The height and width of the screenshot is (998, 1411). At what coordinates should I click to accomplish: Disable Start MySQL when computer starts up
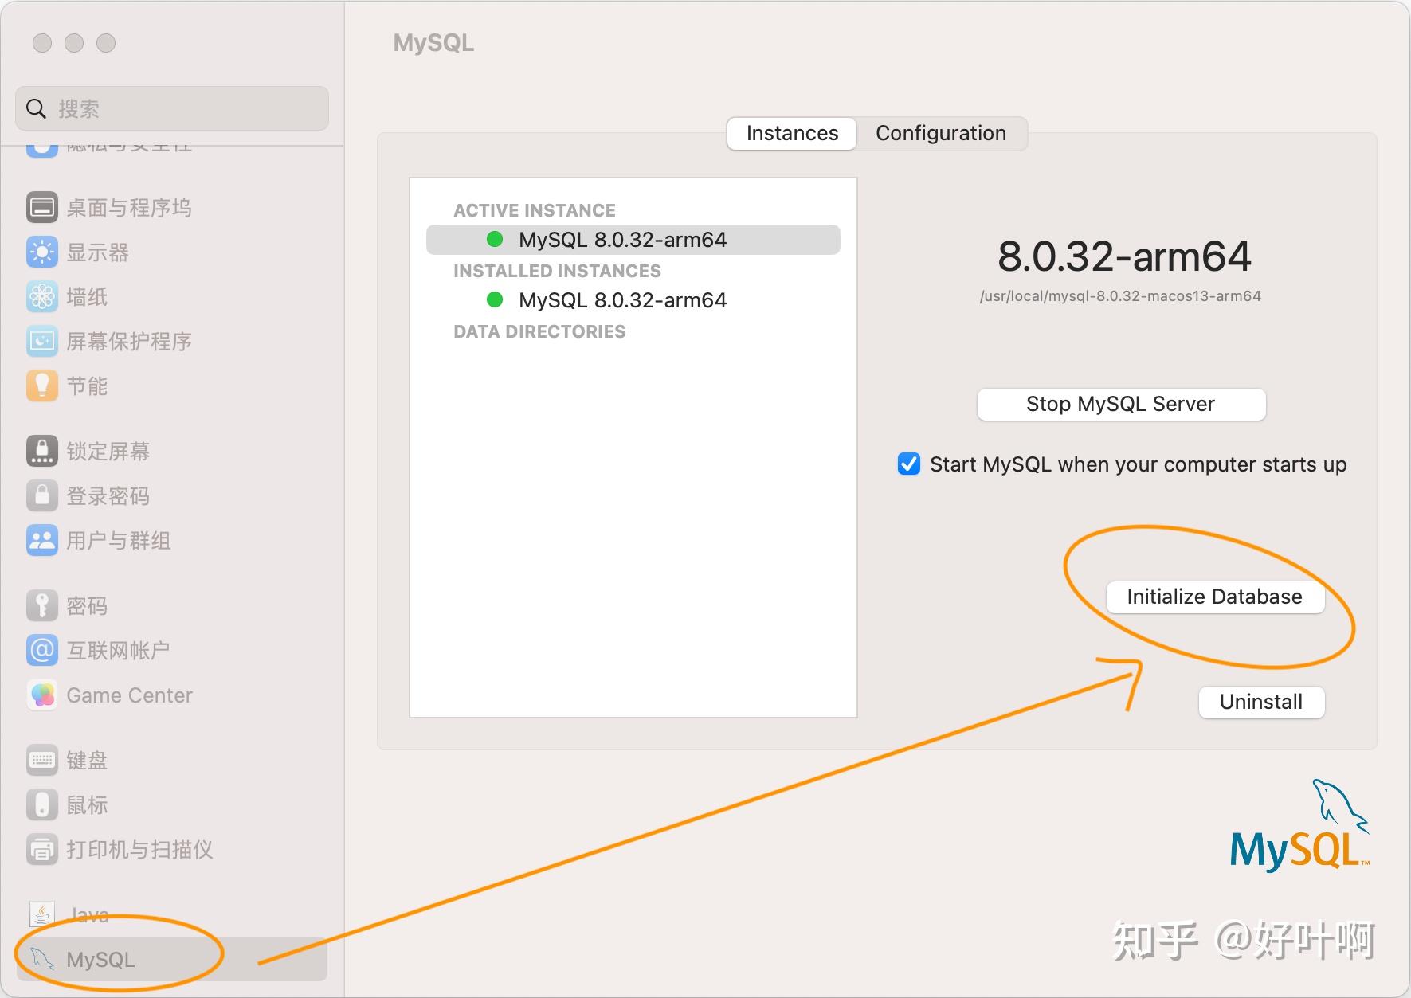coord(908,464)
